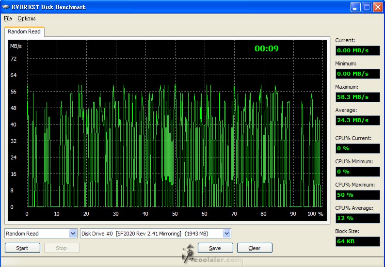Image resolution: width=385 pixels, height=267 pixels.
Task: Click the EVEREST disk icon in title bar
Action: 5,7
